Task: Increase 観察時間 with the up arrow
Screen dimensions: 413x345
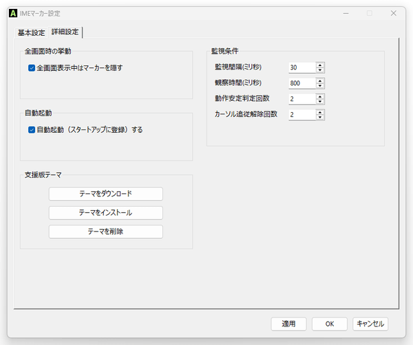Action: [320, 81]
